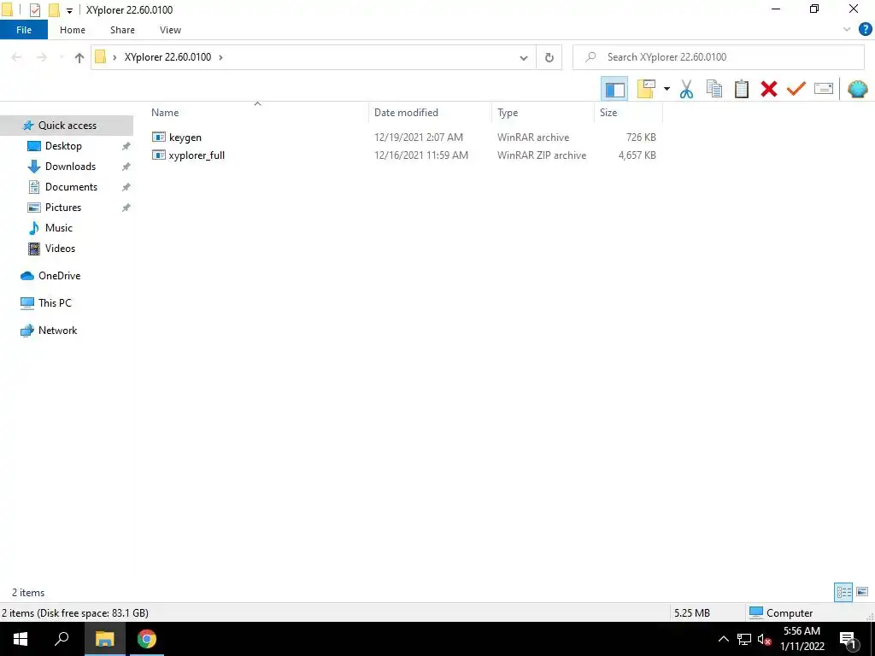
Task: Sort by the Date modified column header
Action: point(406,112)
